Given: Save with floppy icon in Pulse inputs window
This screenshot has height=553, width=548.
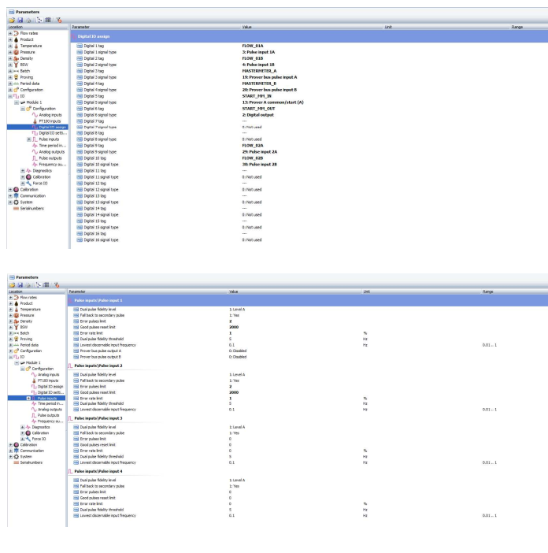Looking at the screenshot, I should [x=20, y=285].
